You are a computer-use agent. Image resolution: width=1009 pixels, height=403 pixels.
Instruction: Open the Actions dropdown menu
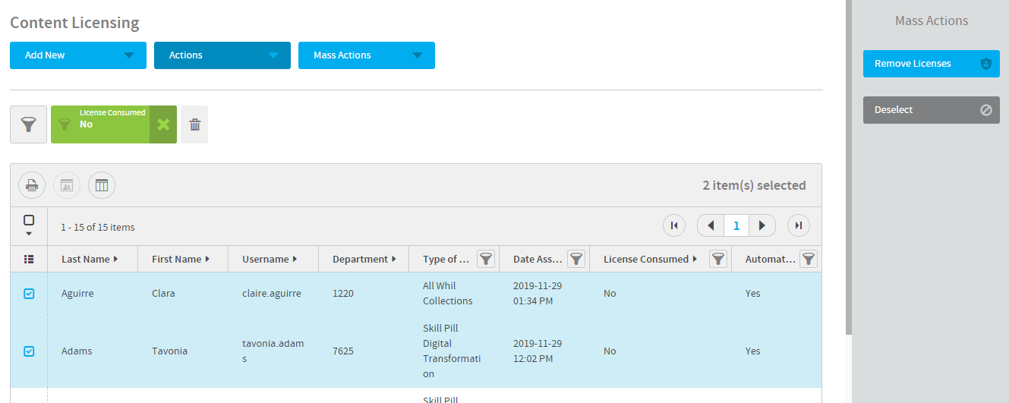pyautogui.click(x=222, y=55)
